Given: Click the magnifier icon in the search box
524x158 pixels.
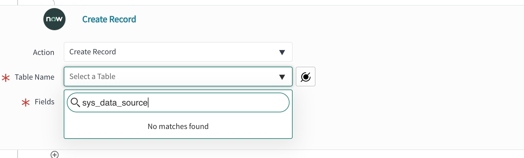Looking at the screenshot, I should (75, 102).
